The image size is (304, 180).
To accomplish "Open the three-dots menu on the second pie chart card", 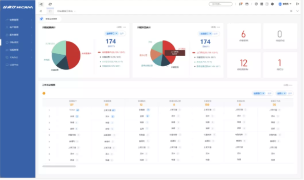I will [218, 27].
